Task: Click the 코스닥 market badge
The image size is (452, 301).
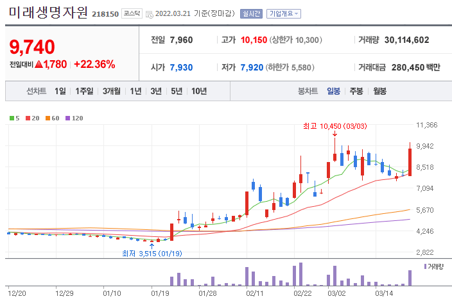Action: (132, 13)
